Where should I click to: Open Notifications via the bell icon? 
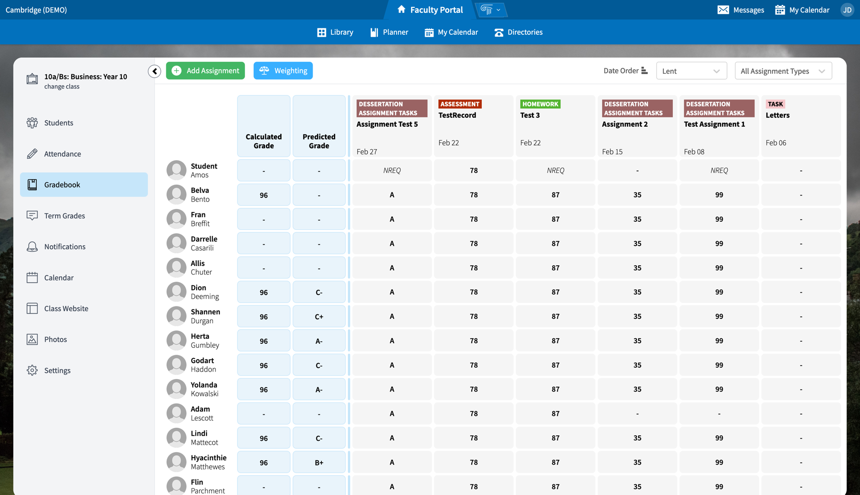click(x=65, y=246)
